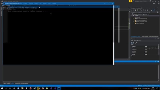Select the Заголовочные файлы folder in Solution Explorer
The height and width of the screenshot is (90, 160).
click(x=141, y=20)
